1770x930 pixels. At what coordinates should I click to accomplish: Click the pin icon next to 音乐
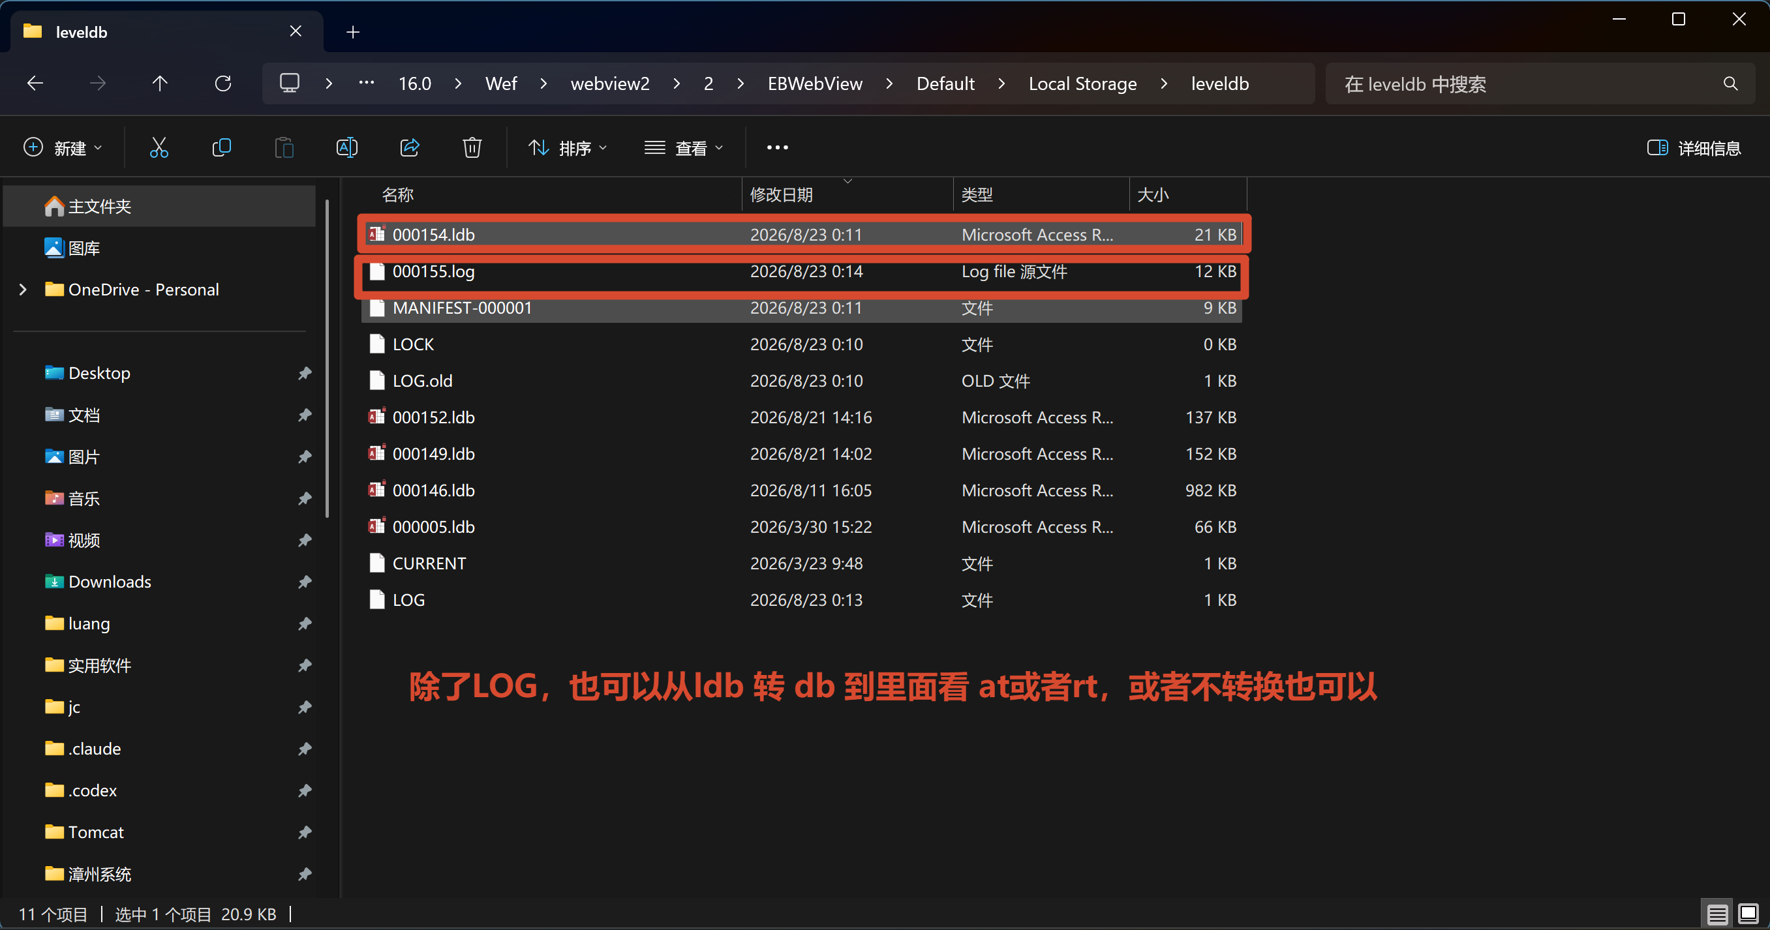305,499
